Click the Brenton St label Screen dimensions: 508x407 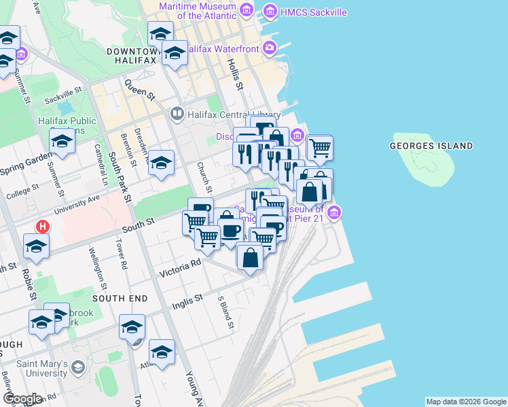[x=128, y=150]
